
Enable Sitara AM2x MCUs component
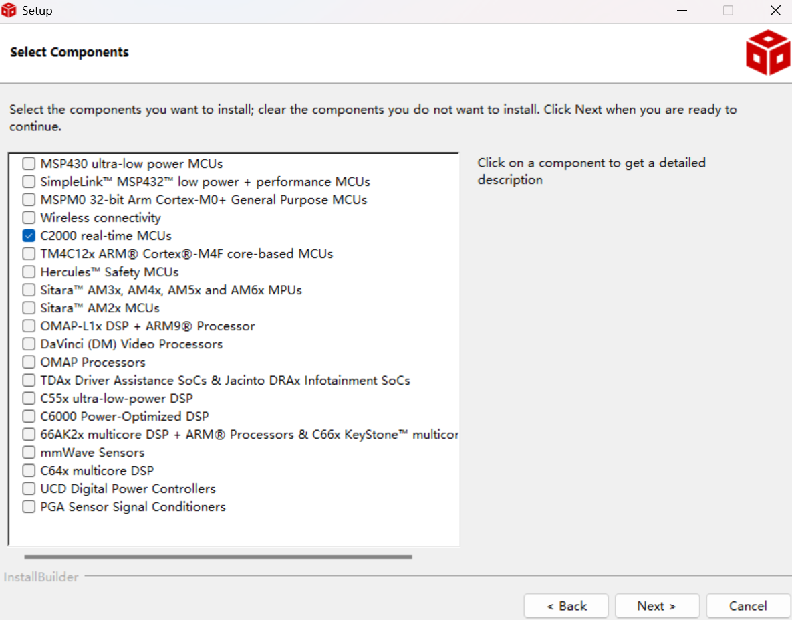click(29, 308)
